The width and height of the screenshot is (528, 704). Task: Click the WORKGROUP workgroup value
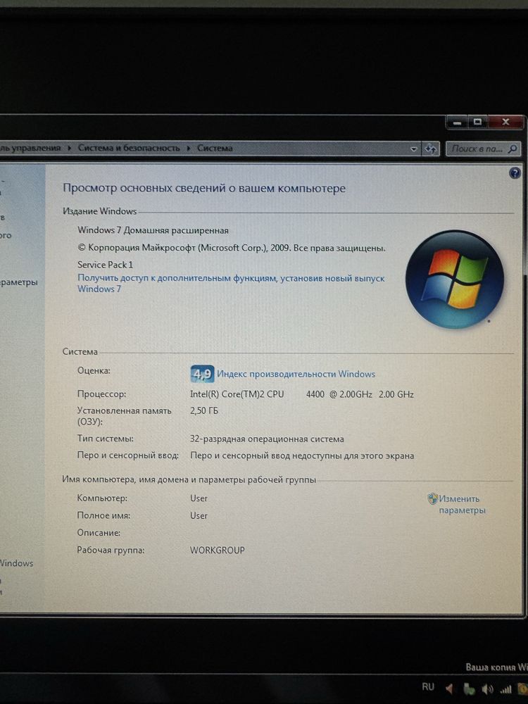pos(218,550)
